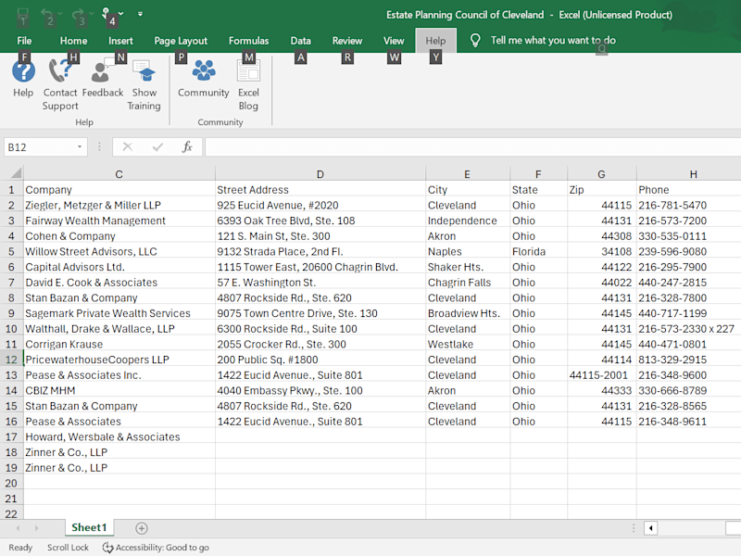This screenshot has height=556, width=741.
Task: Open the Feedback button
Action: click(x=103, y=78)
